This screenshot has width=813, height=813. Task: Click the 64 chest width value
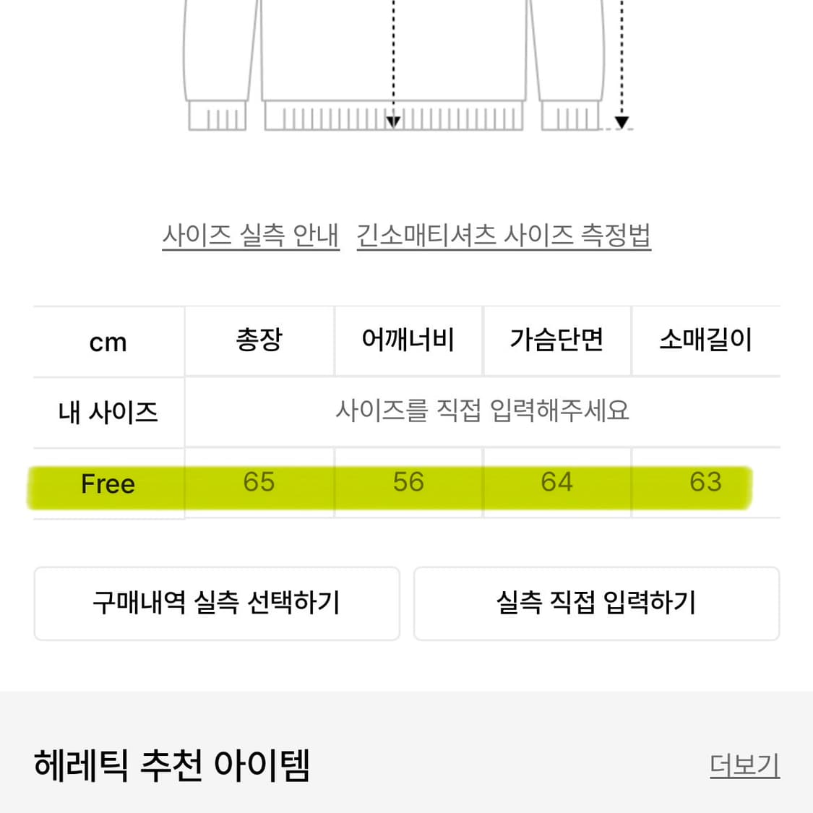click(x=556, y=482)
